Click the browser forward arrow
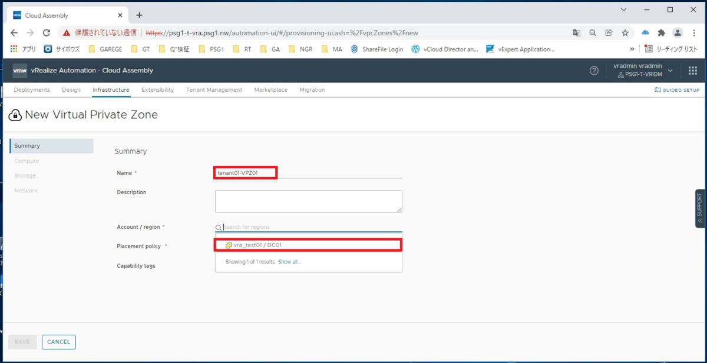The height and width of the screenshot is (363, 707). pyautogui.click(x=31, y=33)
